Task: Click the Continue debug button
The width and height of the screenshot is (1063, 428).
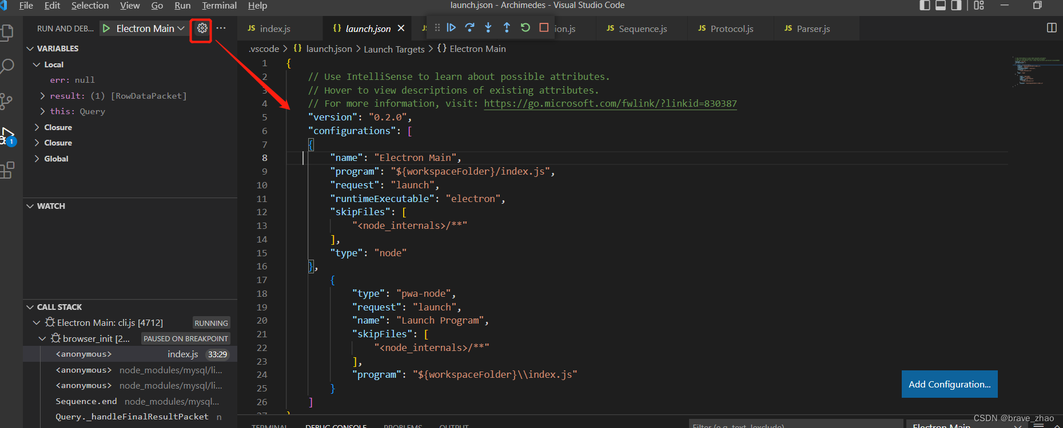Action: (x=451, y=27)
